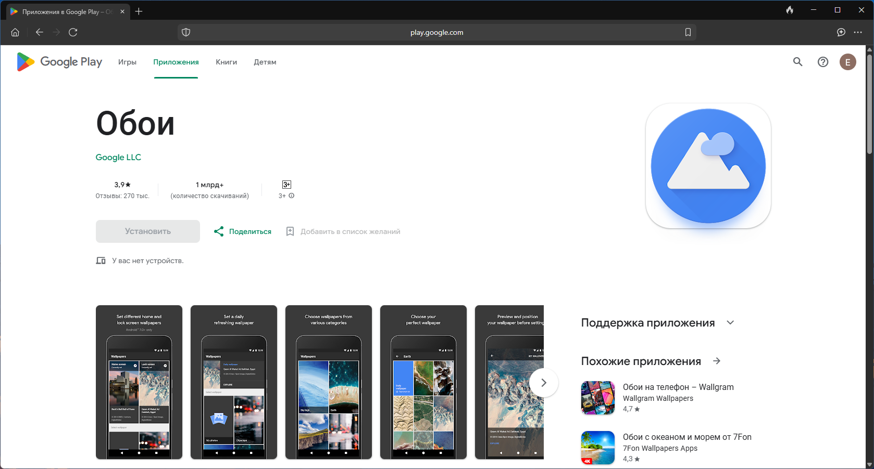Click the devices icon beside 'У вас нет устройств'
Image resolution: width=874 pixels, height=469 pixels.
point(101,260)
